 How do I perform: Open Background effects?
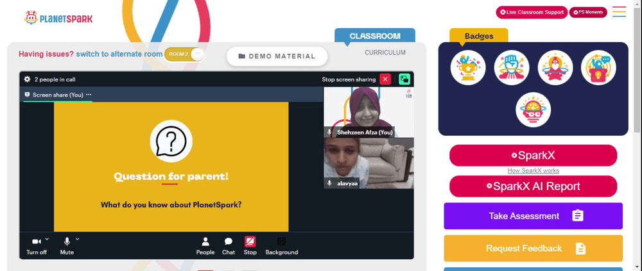coord(282,245)
